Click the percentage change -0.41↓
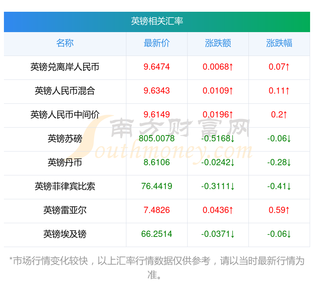The width and height of the screenshot is (314, 287). point(279,186)
